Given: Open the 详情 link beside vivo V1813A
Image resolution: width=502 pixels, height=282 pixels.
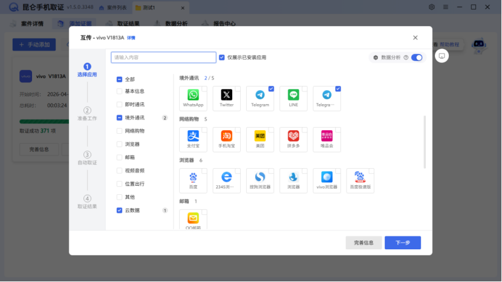Looking at the screenshot, I should tap(131, 38).
